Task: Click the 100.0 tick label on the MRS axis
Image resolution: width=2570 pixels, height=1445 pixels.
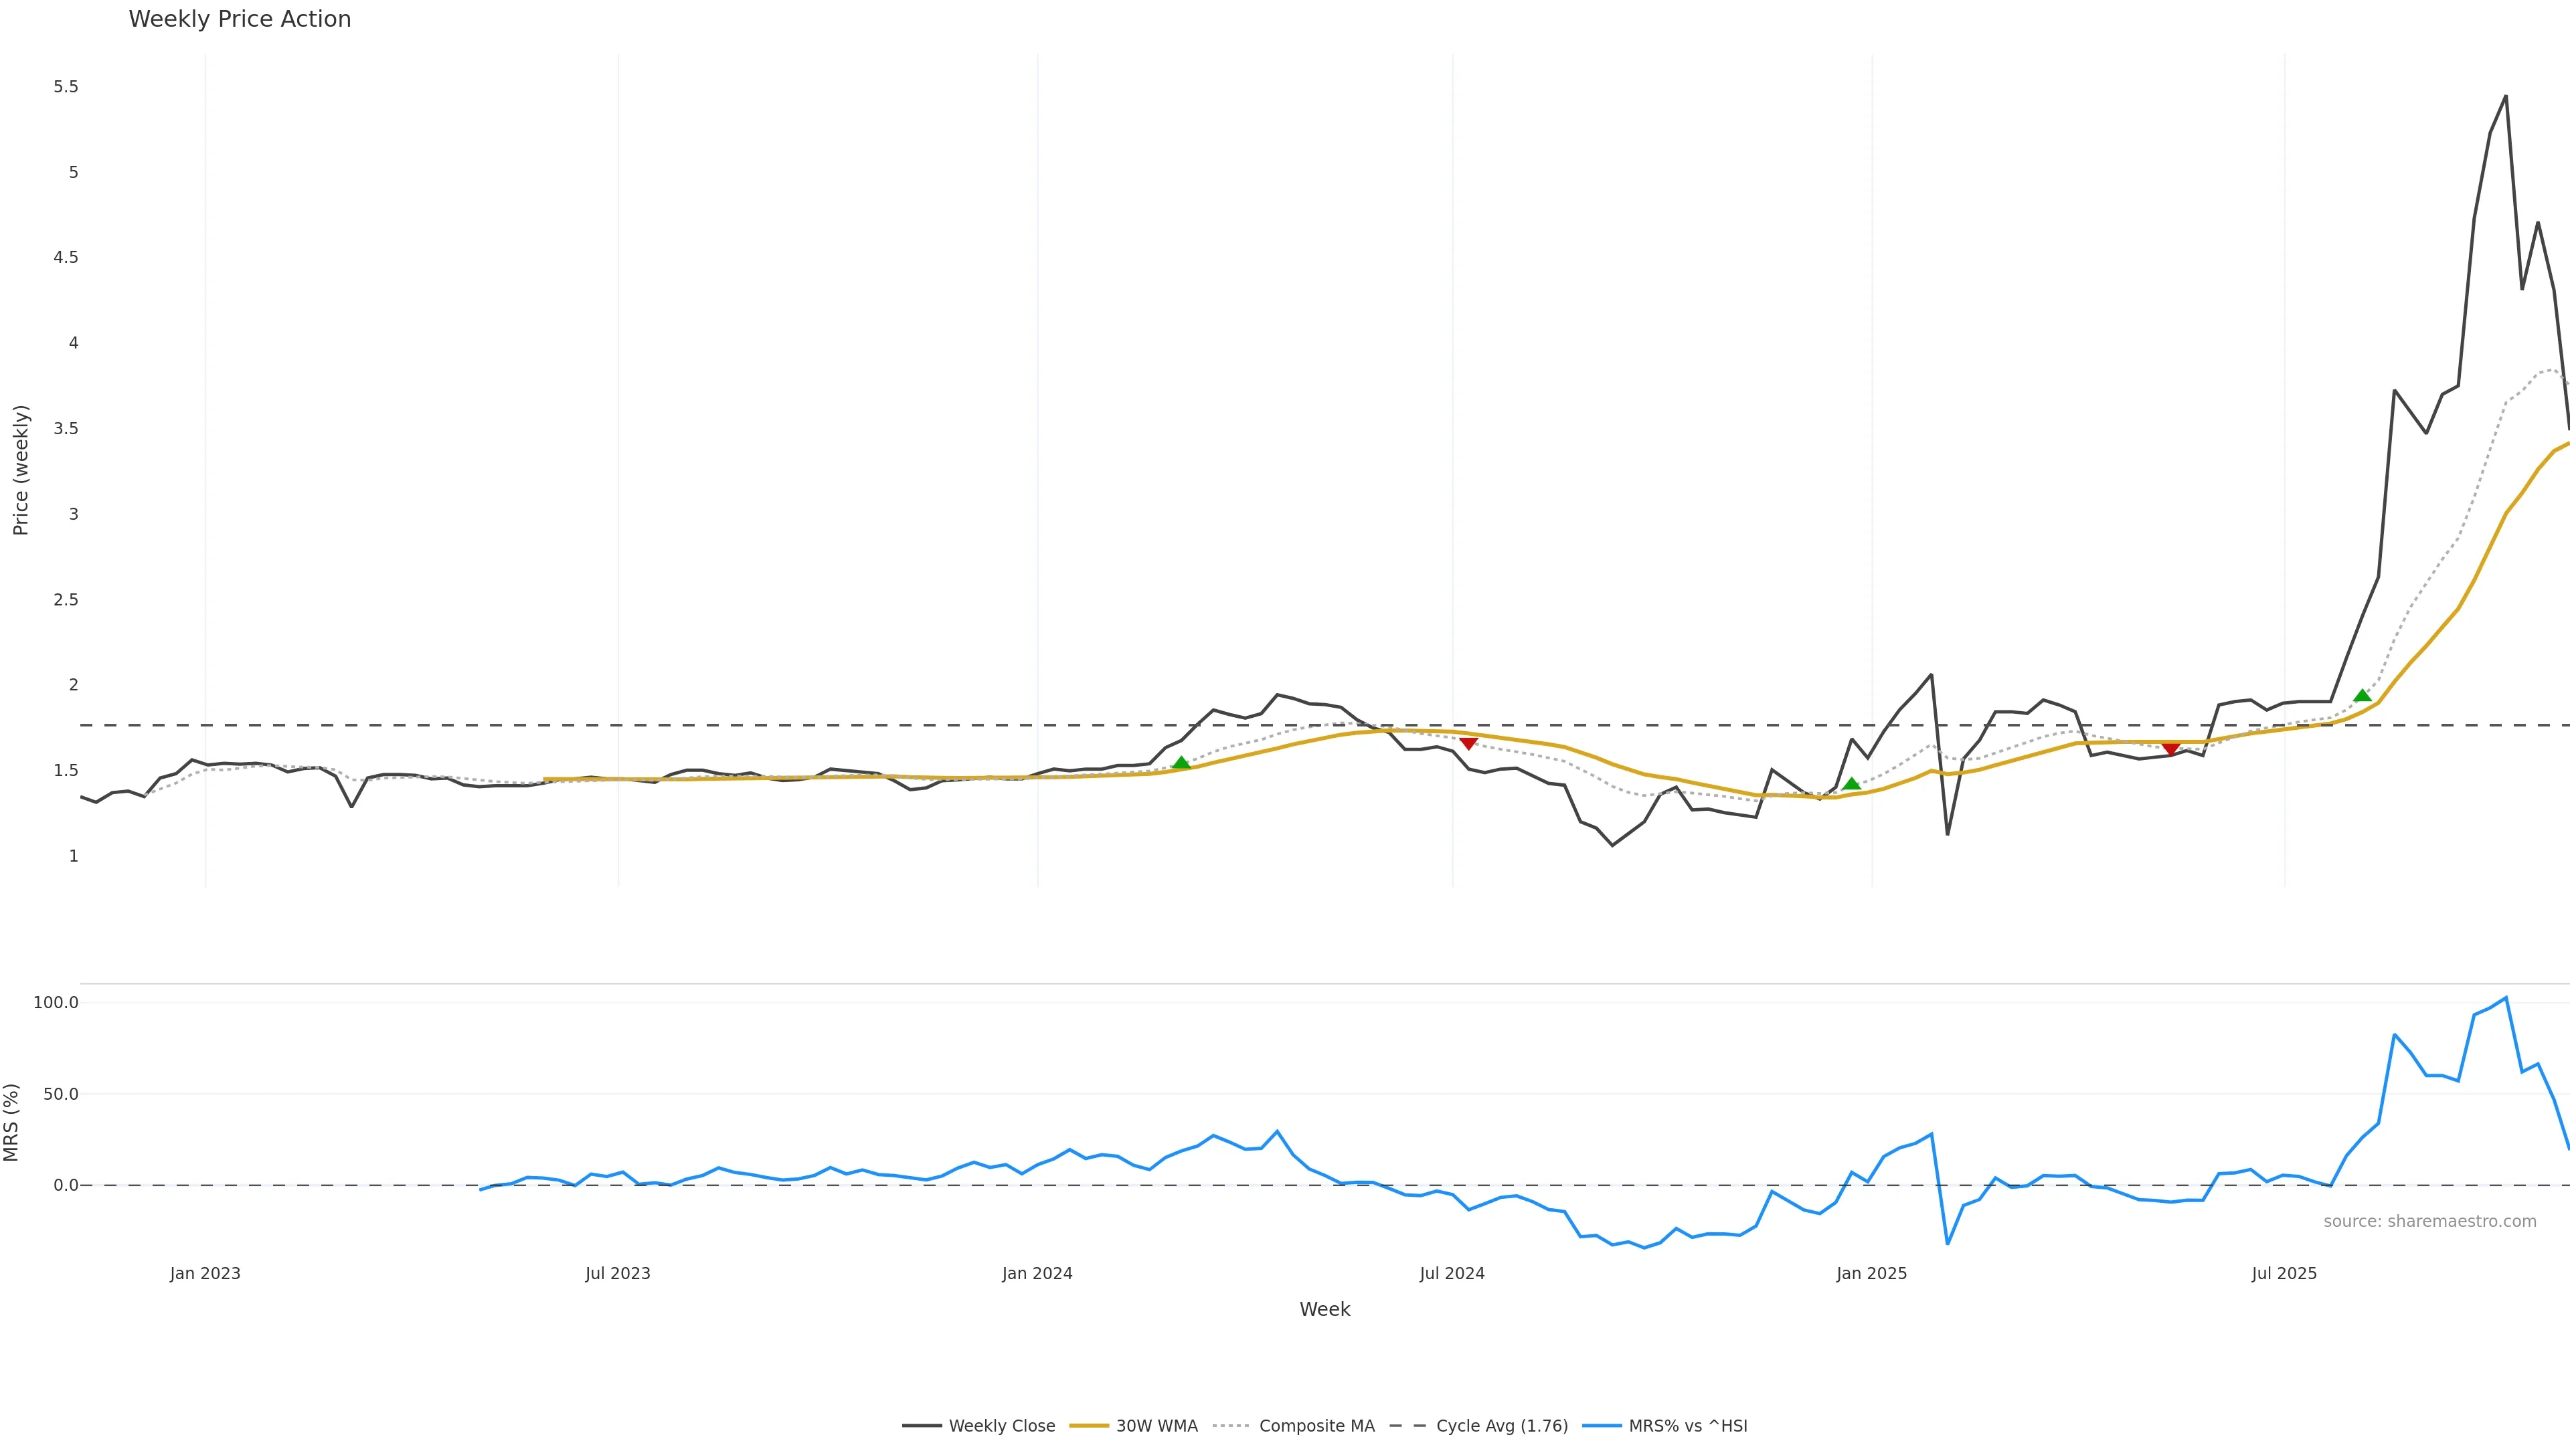Action: (56, 1002)
